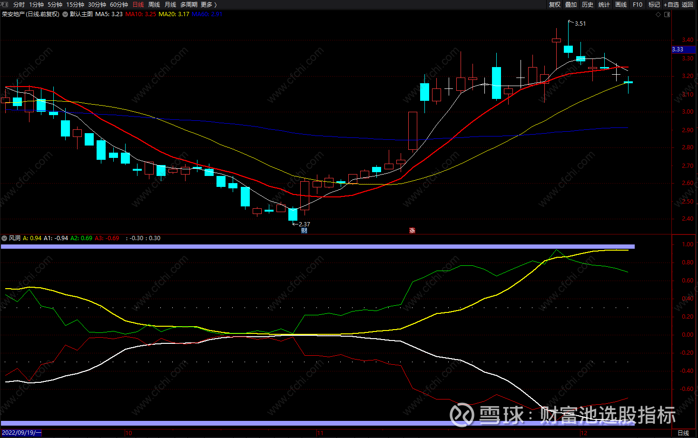Click the 日线 label at bottom-right

[683, 433]
